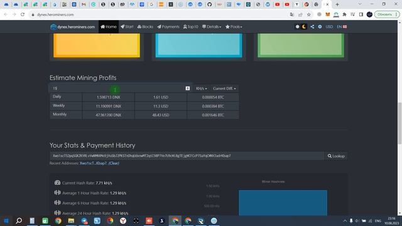
Task: Select the daily 1.598713 DNX value
Action: pyautogui.click(x=108, y=97)
